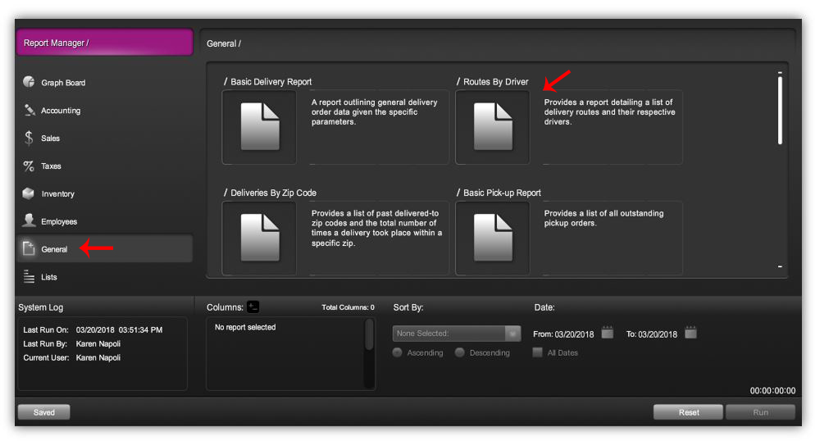
Task: Select the Routes By Driver report icon
Action: tap(492, 127)
